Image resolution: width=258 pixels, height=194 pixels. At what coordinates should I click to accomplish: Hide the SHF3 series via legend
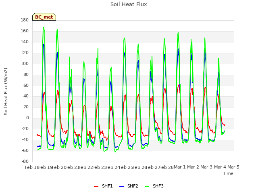tap(154, 186)
